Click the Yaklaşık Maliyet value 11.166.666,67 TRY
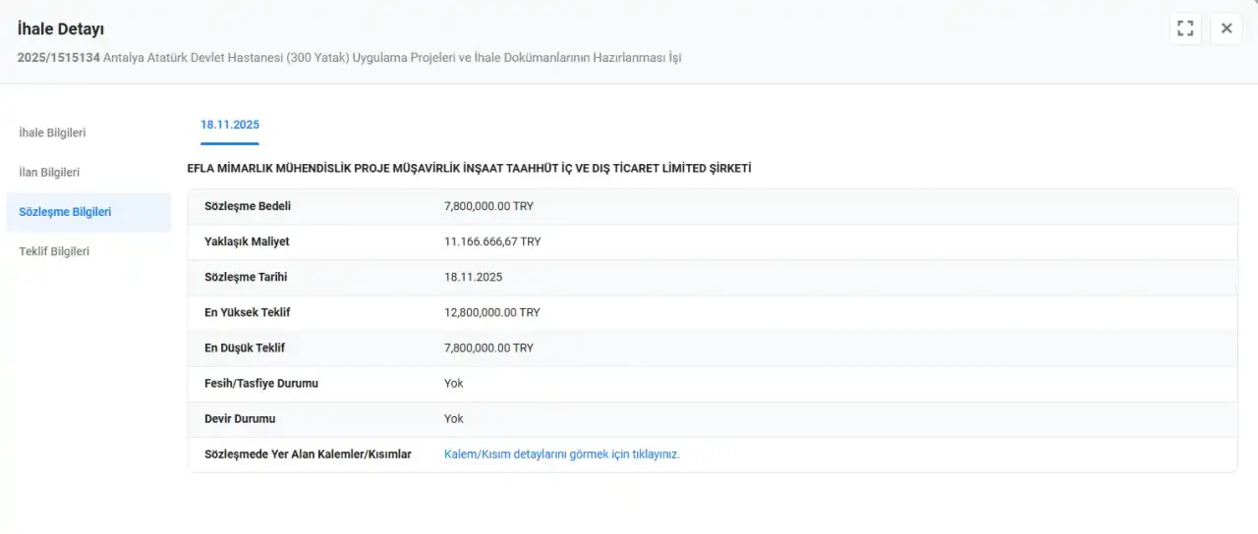This screenshot has height=534, width=1258. pos(491,241)
